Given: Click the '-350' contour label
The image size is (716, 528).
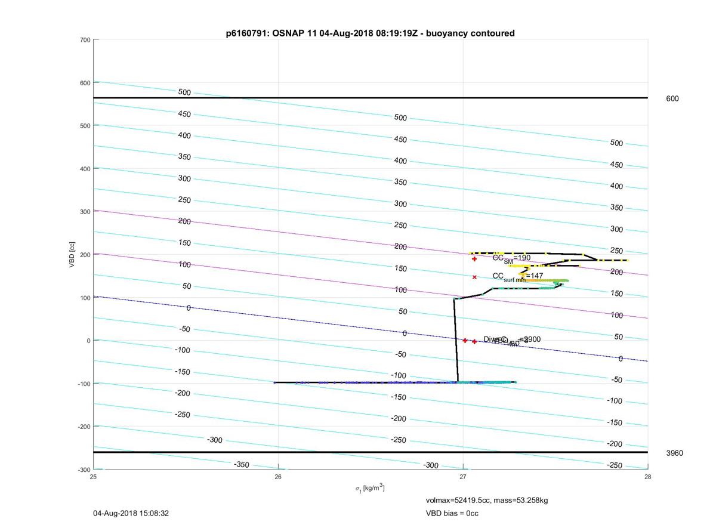Looking at the screenshot, I should click(x=241, y=465).
